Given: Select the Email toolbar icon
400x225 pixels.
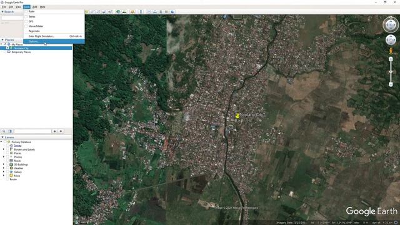Looking at the screenshot, I should [x=149, y=12].
